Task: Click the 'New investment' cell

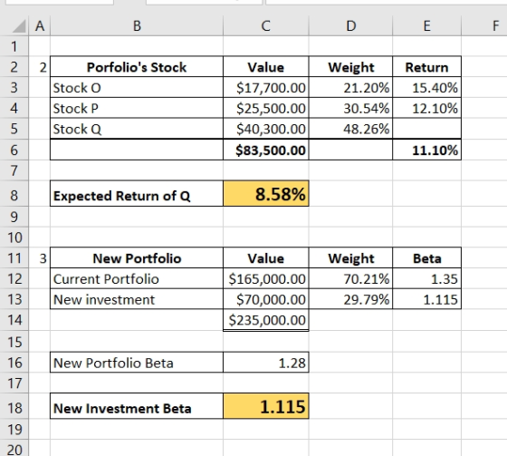Action: [x=137, y=299]
